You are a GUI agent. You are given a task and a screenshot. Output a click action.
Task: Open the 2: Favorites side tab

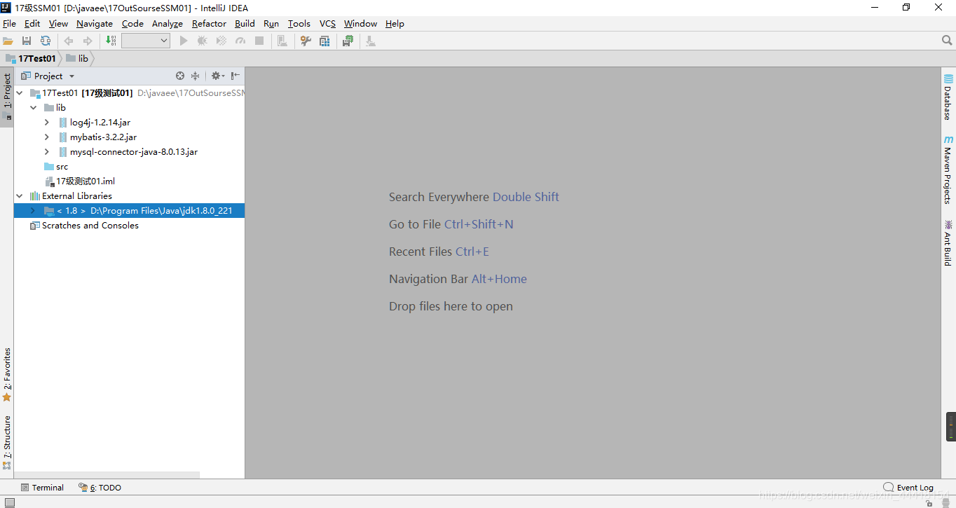click(x=7, y=375)
